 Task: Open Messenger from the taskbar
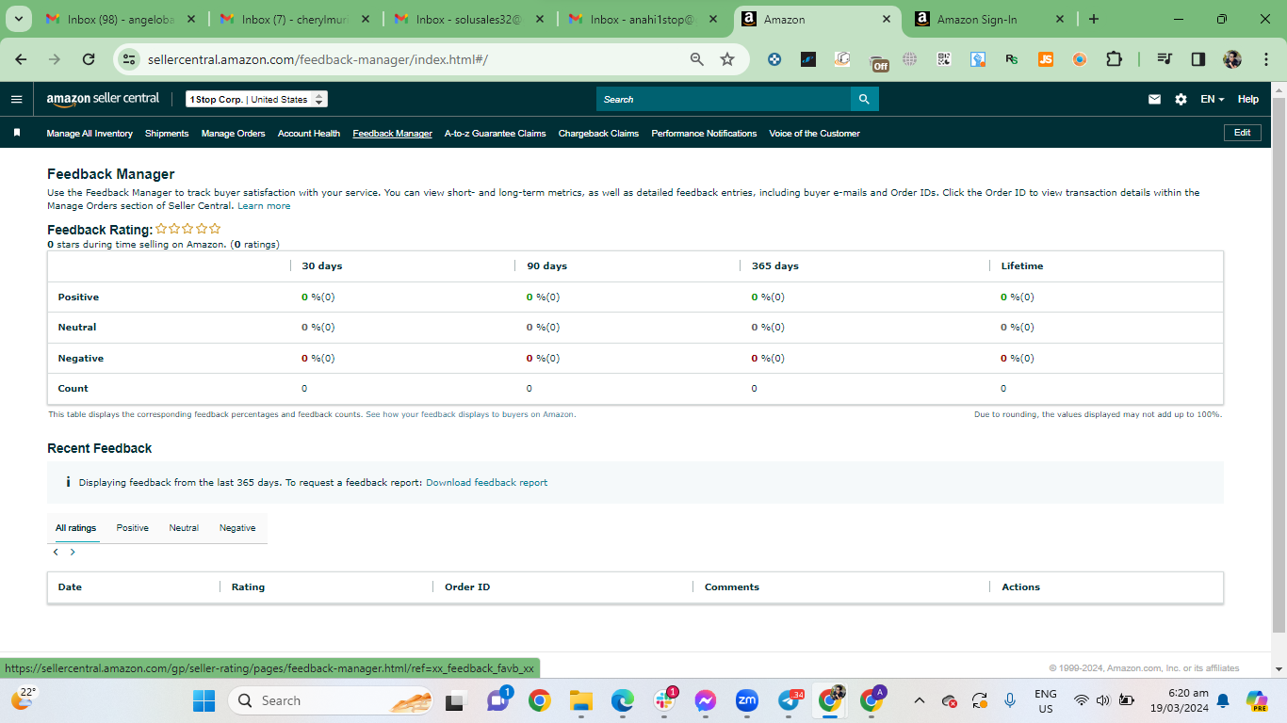point(706,700)
